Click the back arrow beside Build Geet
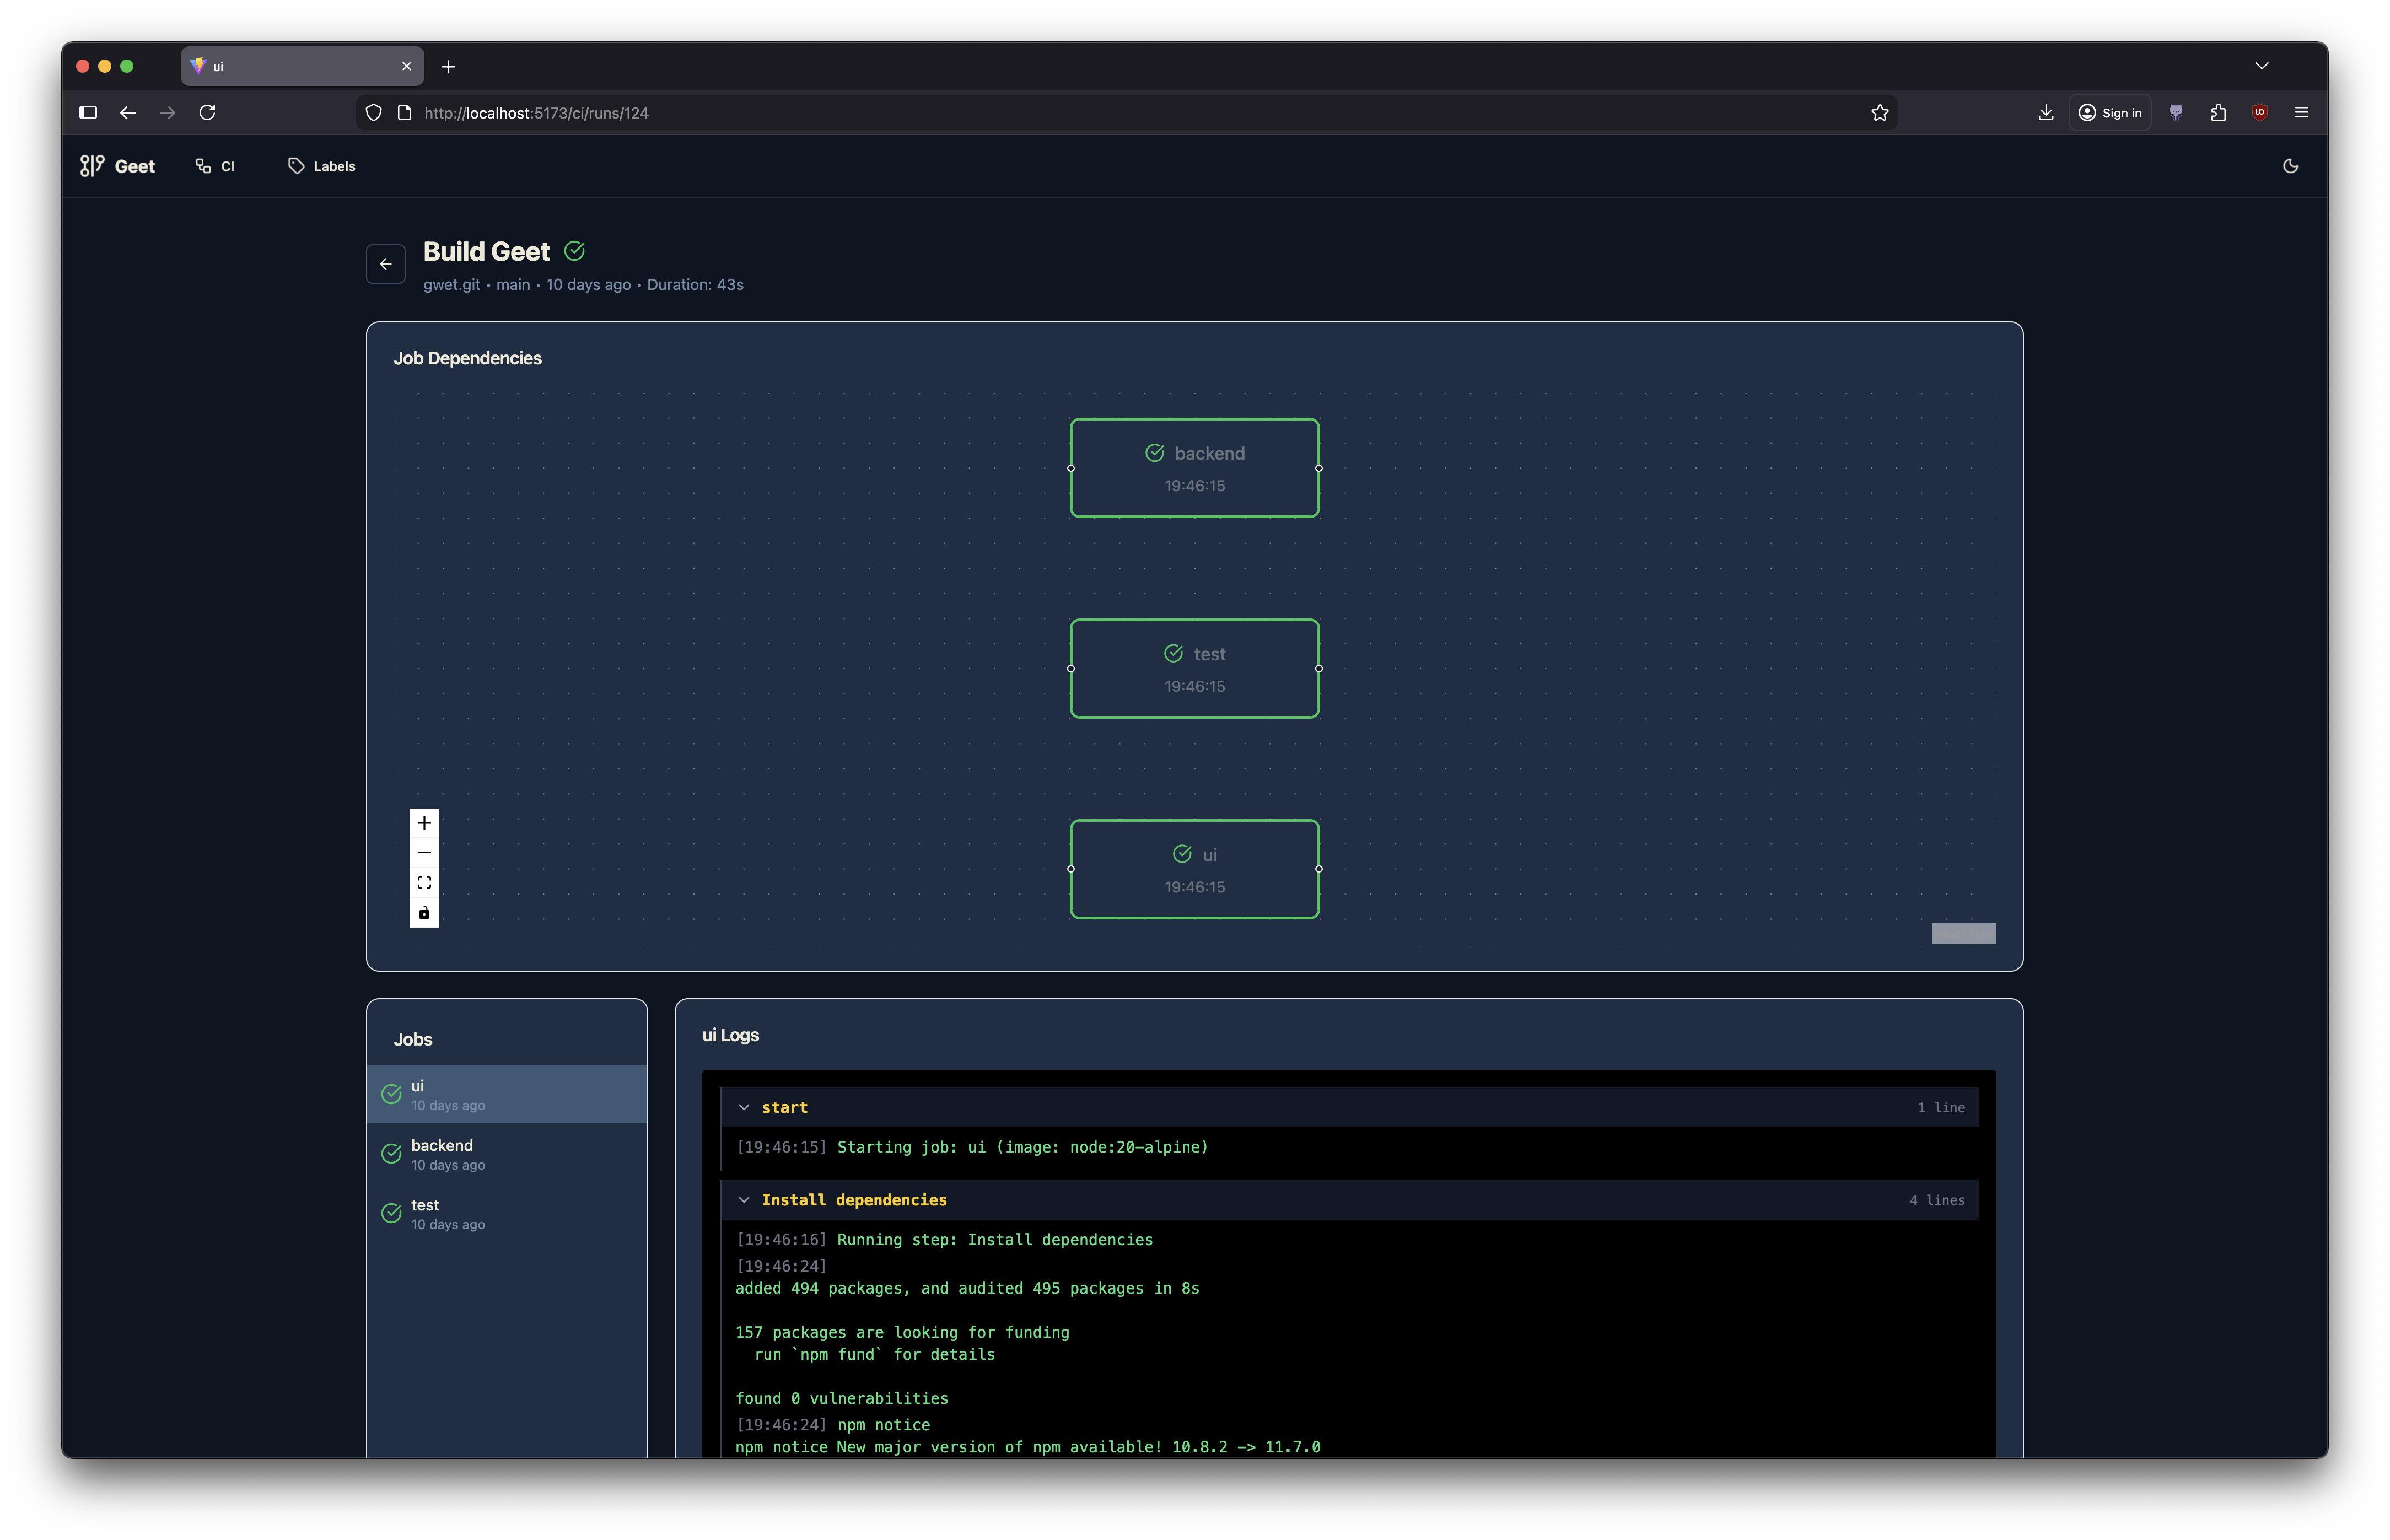Image resolution: width=2390 pixels, height=1540 pixels. tap(385, 264)
